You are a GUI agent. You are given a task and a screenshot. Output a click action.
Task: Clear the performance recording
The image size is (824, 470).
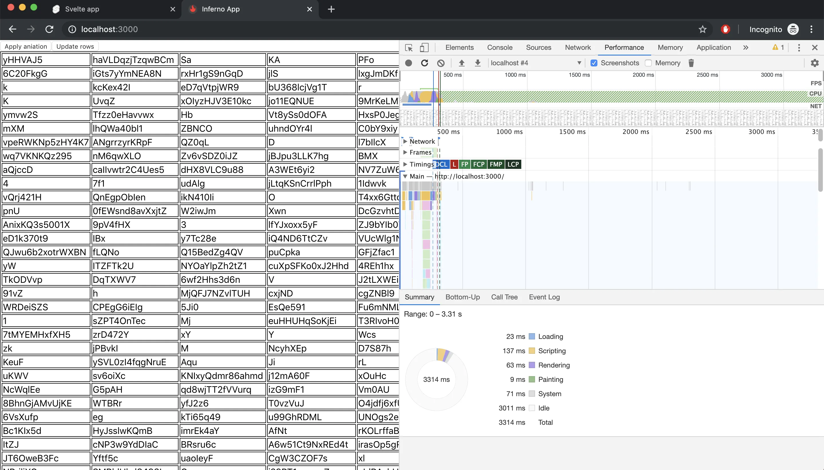(x=441, y=63)
